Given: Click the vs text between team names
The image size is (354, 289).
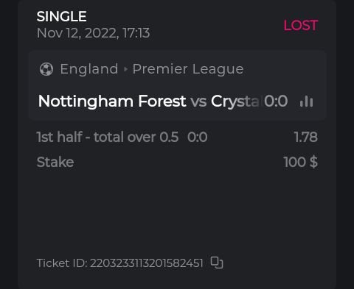Looking at the screenshot, I should pos(198,101).
